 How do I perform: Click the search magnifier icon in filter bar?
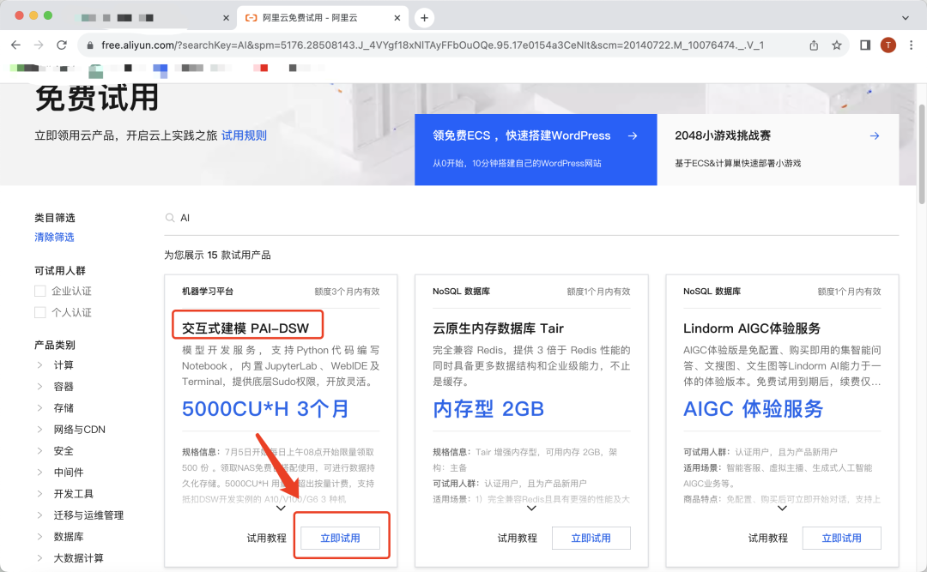170,218
